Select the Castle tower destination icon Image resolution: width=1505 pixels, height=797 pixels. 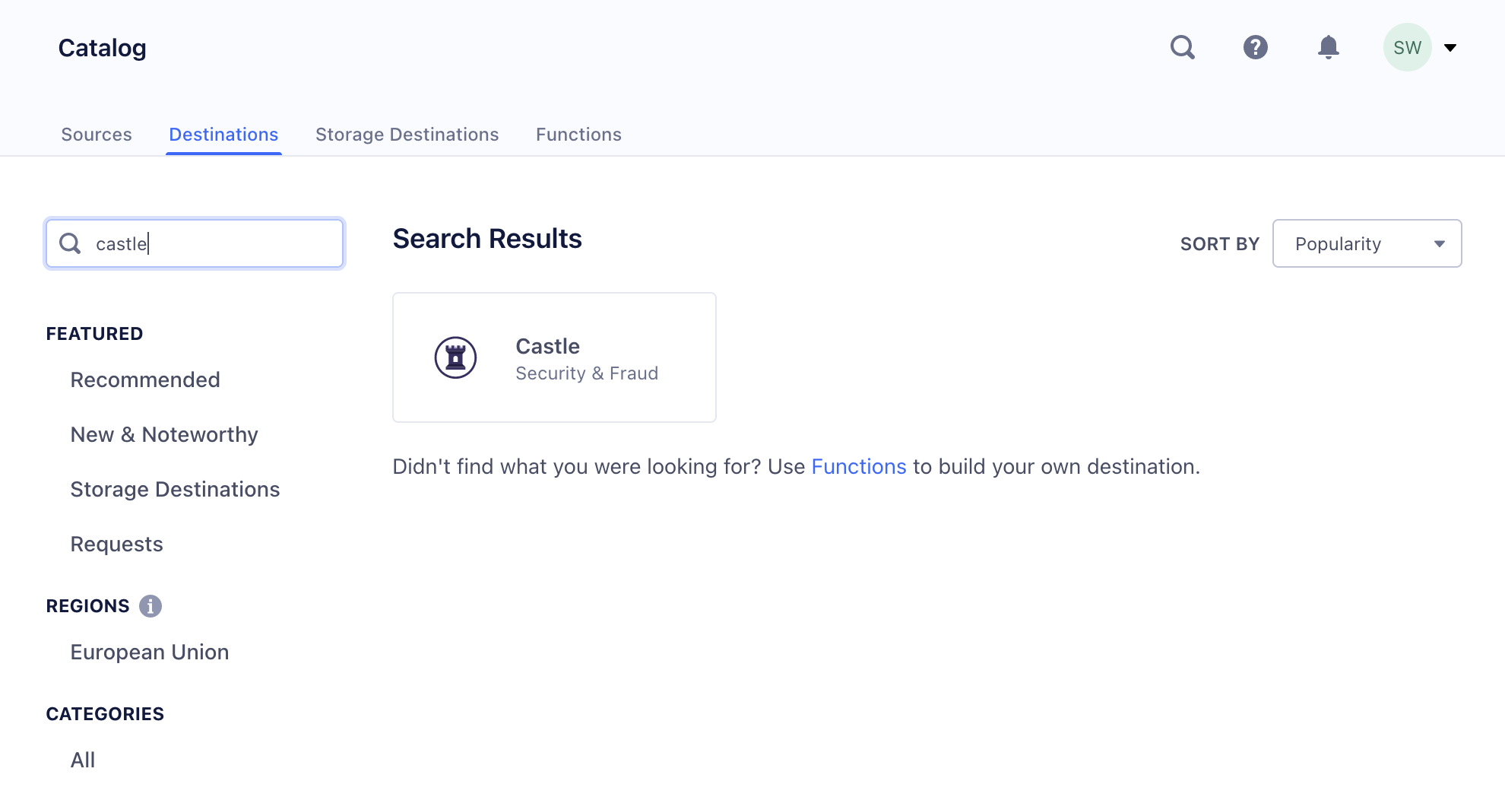coord(455,357)
